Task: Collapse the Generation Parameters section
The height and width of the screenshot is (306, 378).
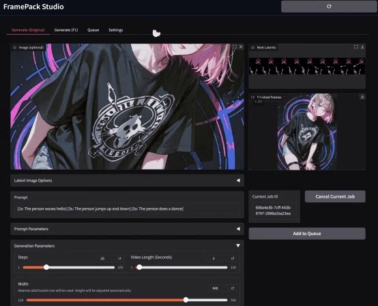Action: pyautogui.click(x=238, y=245)
